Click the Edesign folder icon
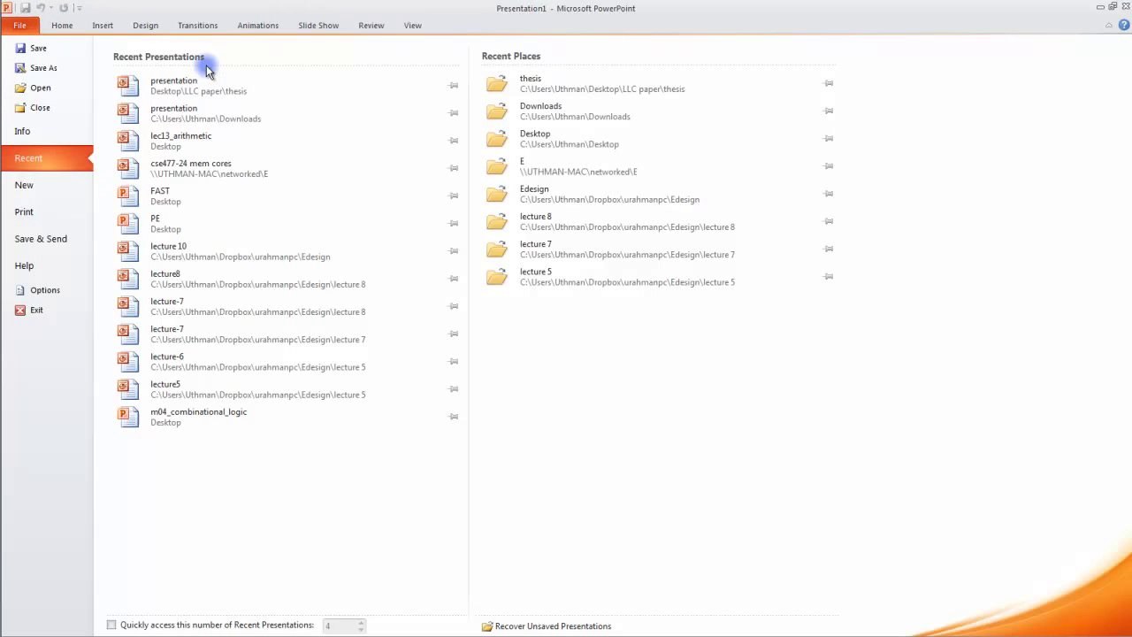The height and width of the screenshot is (637, 1132). 497,194
